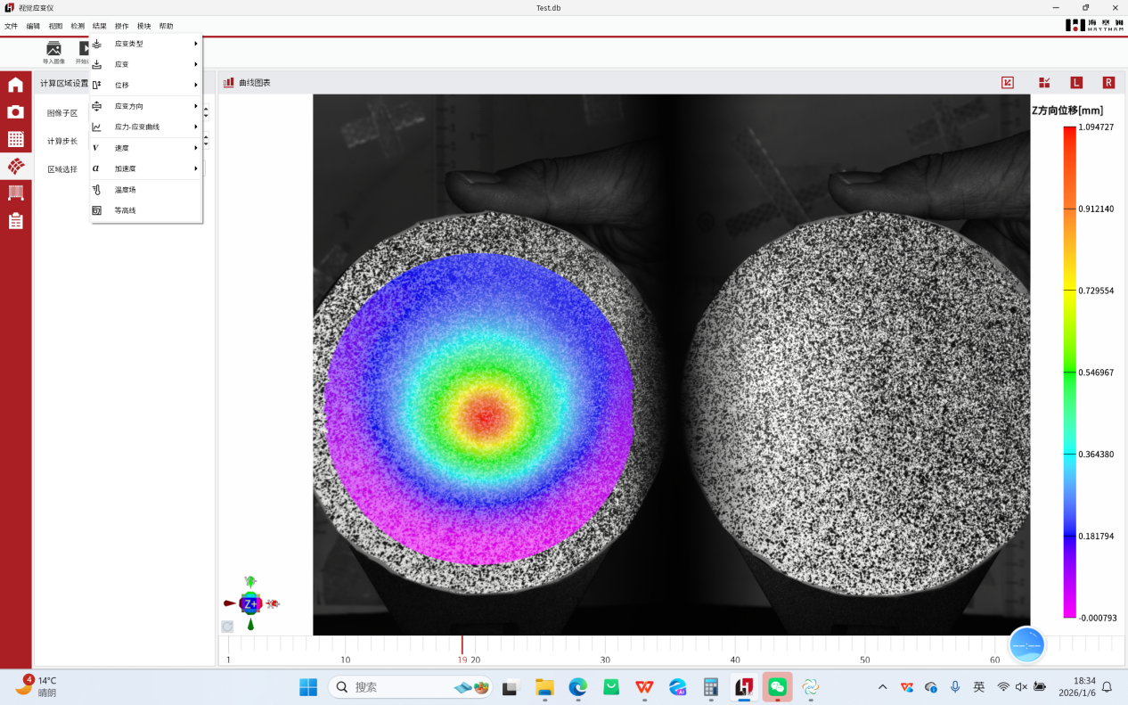Click the 曲线图表 panel title
Viewport: 1128px width, 705px height.
click(x=254, y=83)
